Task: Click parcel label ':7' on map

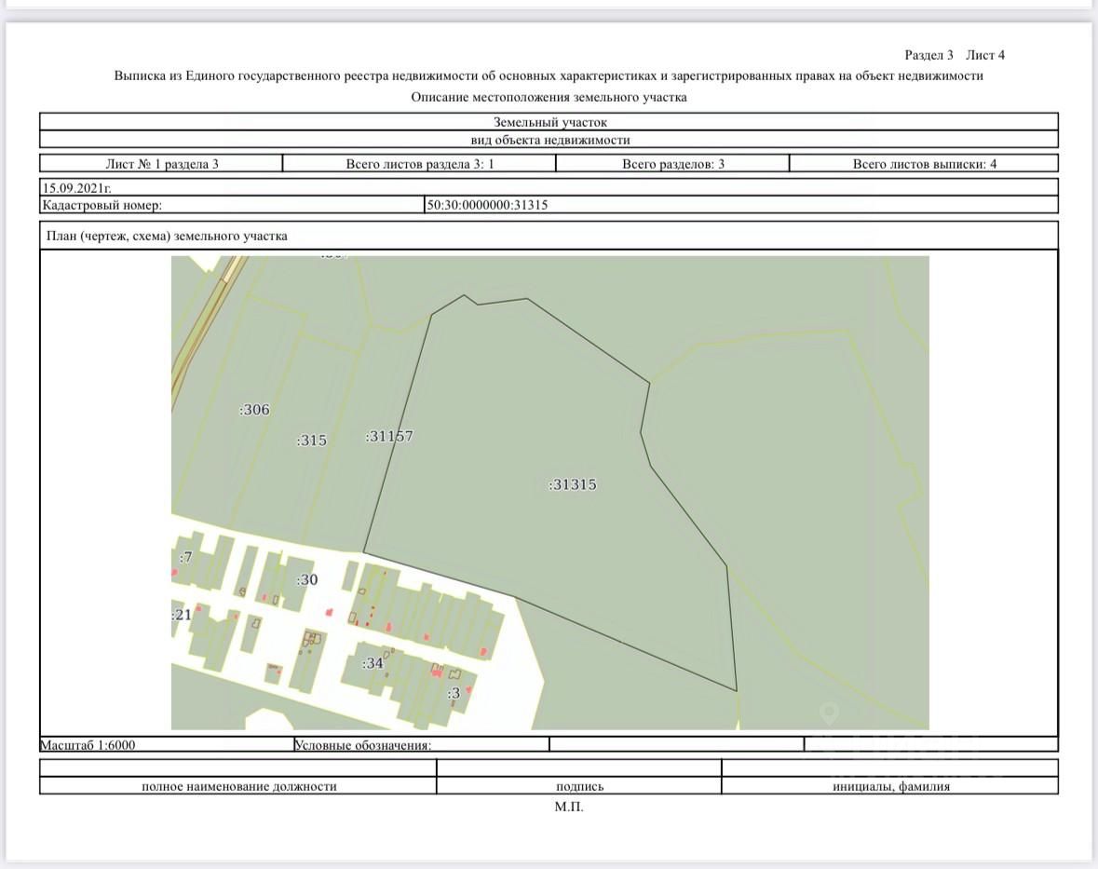Action: (x=185, y=557)
